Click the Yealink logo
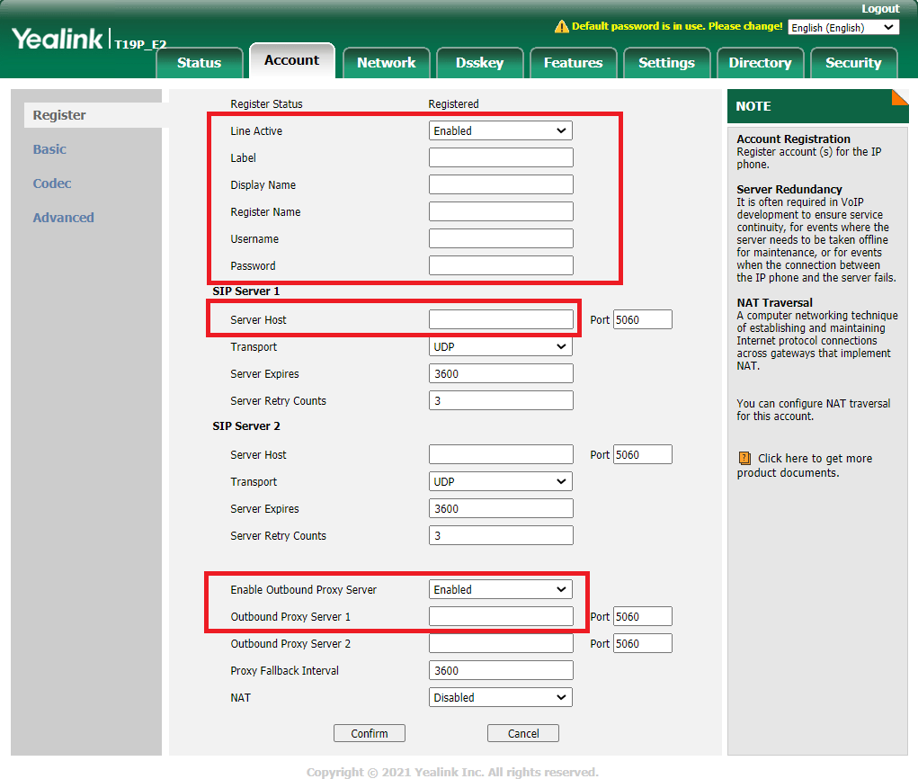The image size is (918, 779). (x=57, y=40)
